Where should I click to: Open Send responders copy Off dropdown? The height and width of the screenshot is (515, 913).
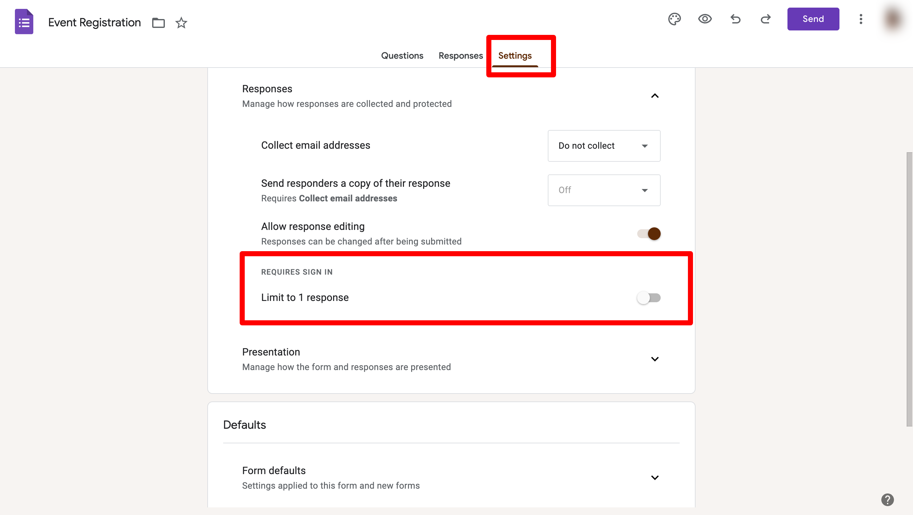point(604,190)
